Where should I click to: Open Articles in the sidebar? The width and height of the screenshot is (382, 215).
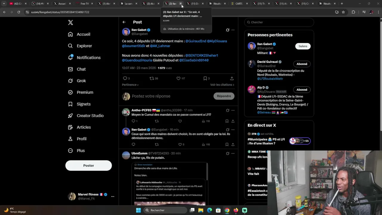tap(79, 128)
